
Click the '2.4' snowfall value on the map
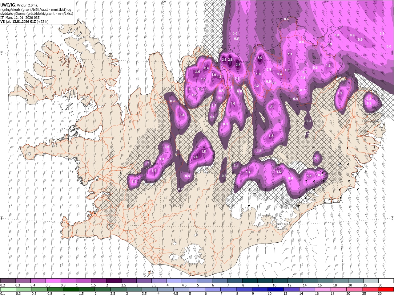[x=206, y=68]
